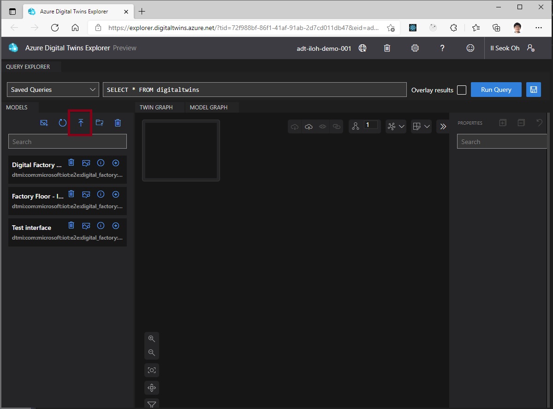The image size is (553, 409).
Task: View Test interface model info
Action: (101, 225)
